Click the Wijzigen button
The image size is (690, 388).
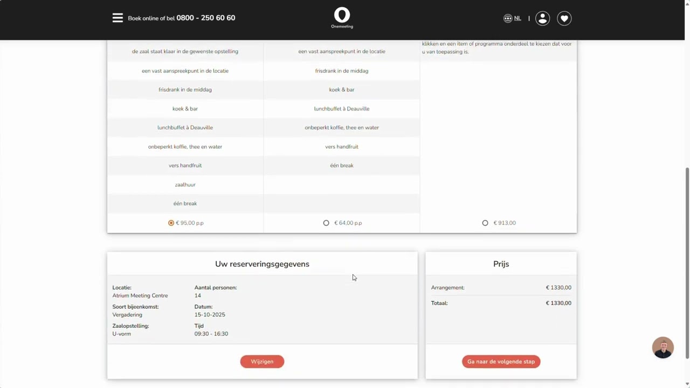(x=262, y=362)
